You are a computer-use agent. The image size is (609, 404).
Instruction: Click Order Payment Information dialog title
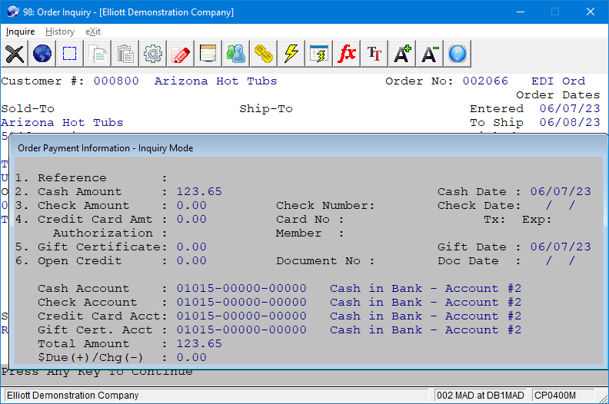tap(105, 148)
